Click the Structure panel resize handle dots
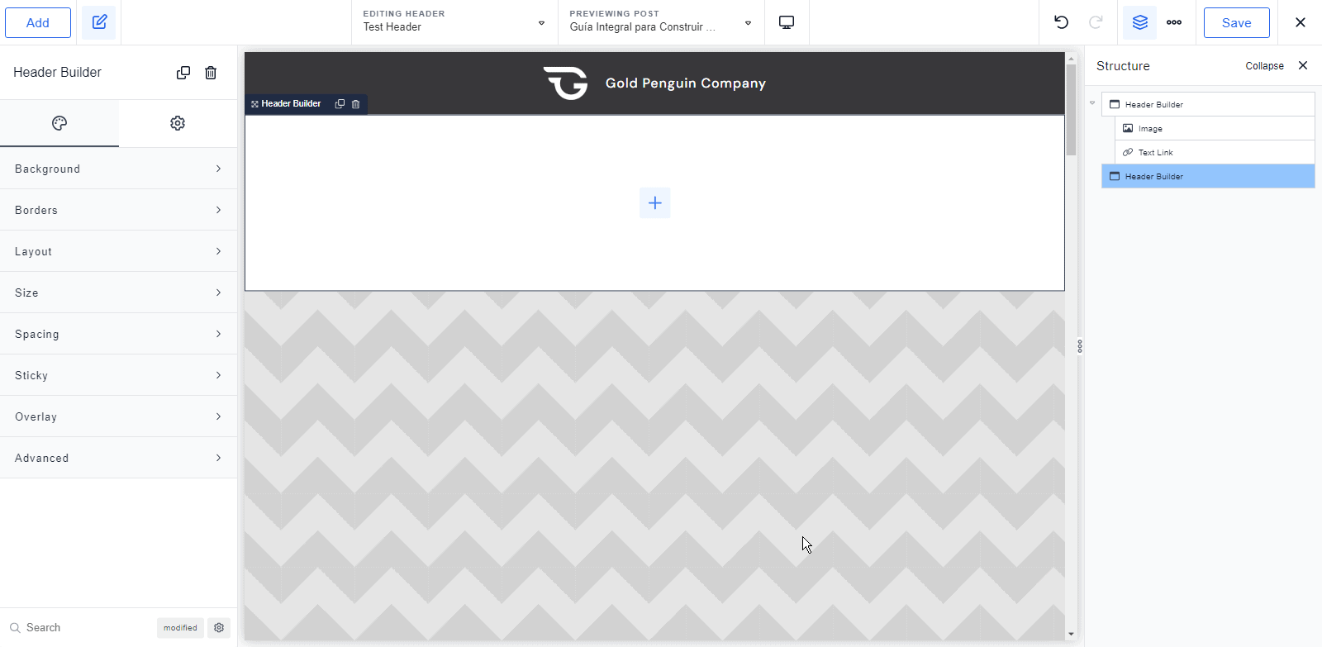 point(1080,346)
